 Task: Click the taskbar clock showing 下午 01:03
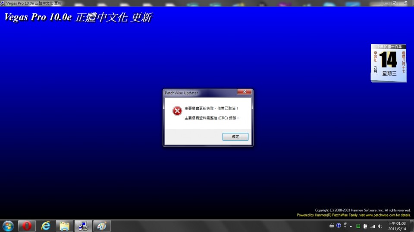point(397,226)
